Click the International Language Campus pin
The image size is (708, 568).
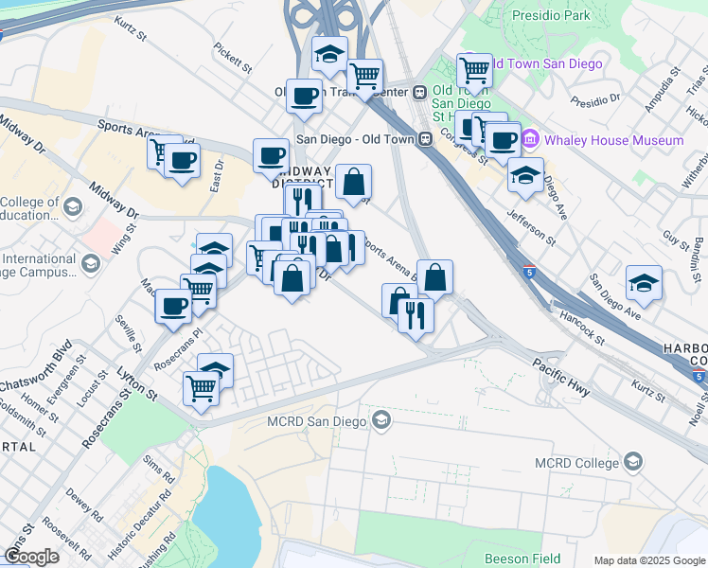92,264
